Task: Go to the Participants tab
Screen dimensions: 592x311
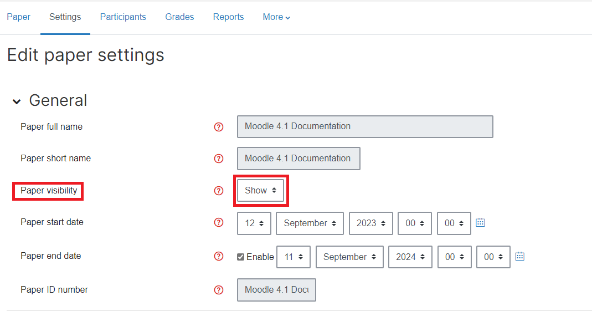Action: [123, 17]
